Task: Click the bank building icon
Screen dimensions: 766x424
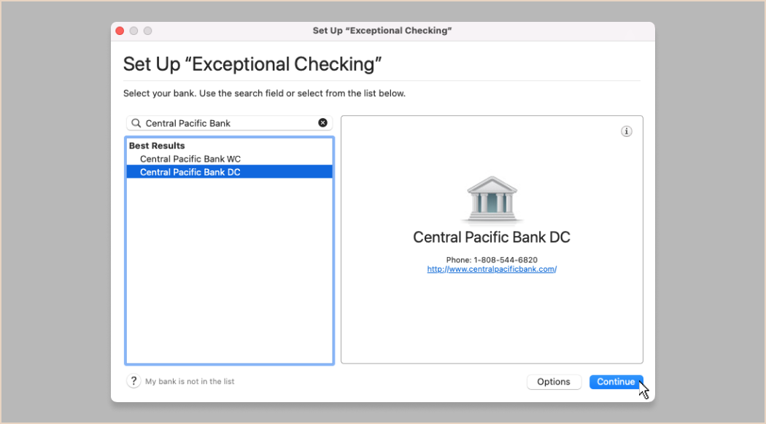Action: 492,199
